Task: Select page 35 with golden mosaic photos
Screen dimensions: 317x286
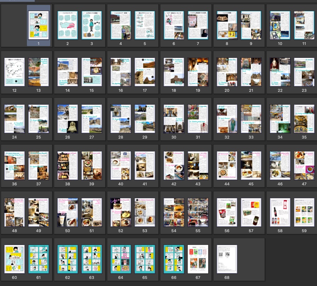Action: [x=304, y=119]
